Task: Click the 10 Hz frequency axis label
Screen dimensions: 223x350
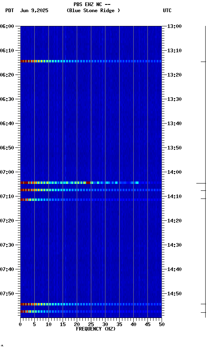Action: tap(48, 324)
